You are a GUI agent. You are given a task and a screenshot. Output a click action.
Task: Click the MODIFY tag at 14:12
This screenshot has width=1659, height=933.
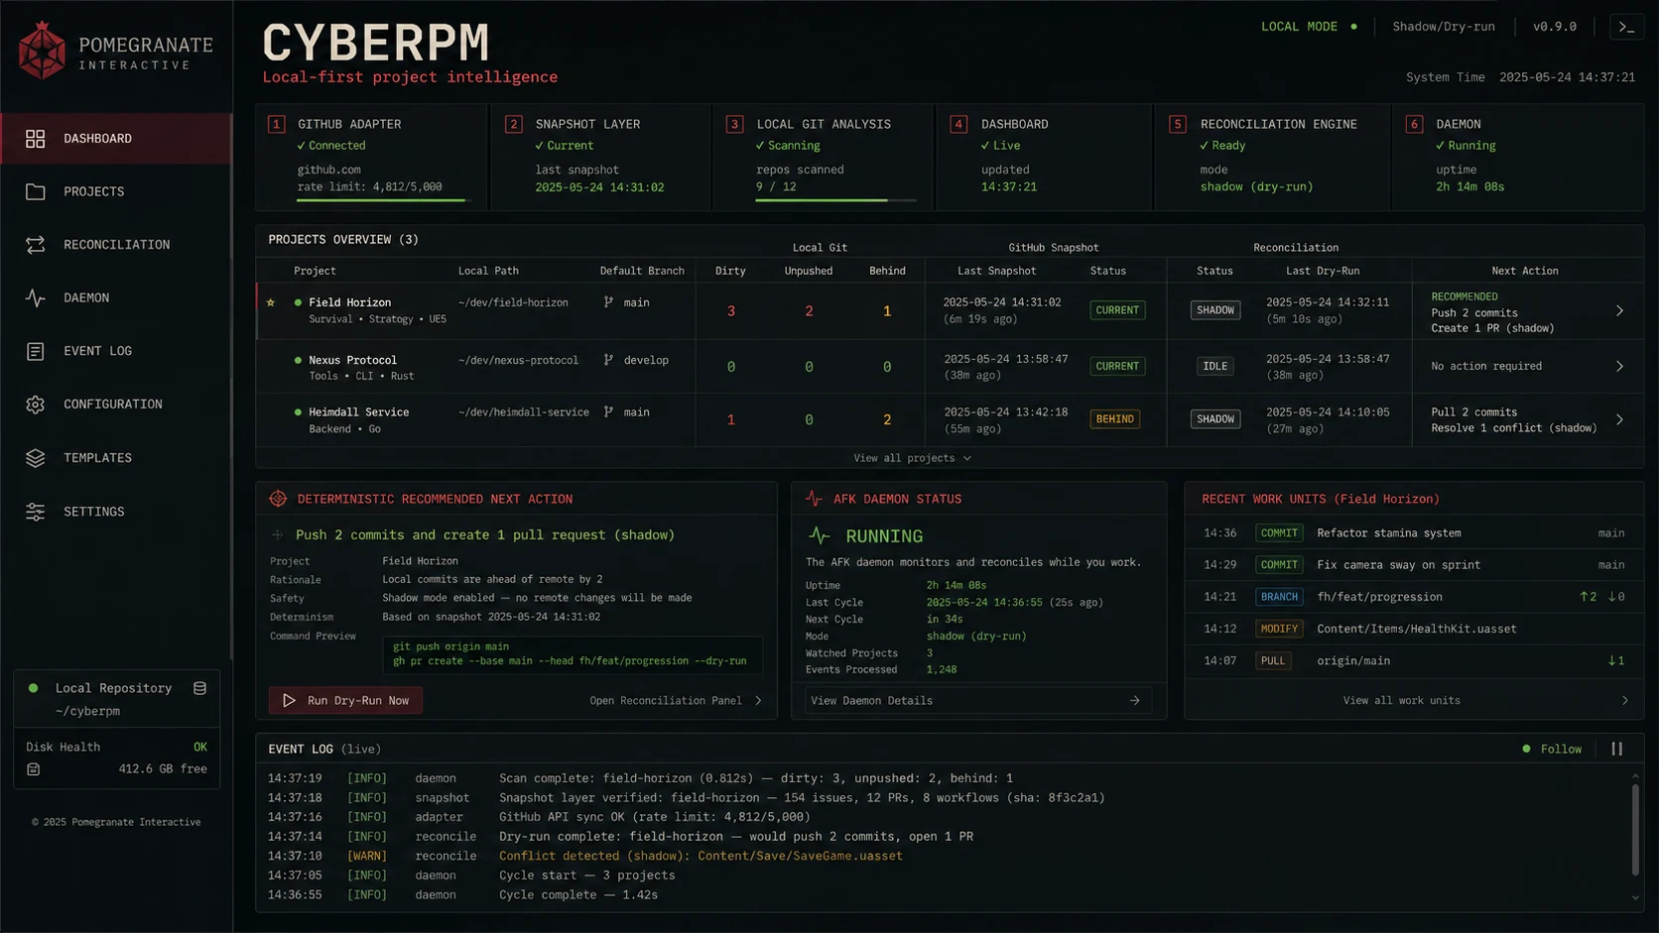(1279, 629)
